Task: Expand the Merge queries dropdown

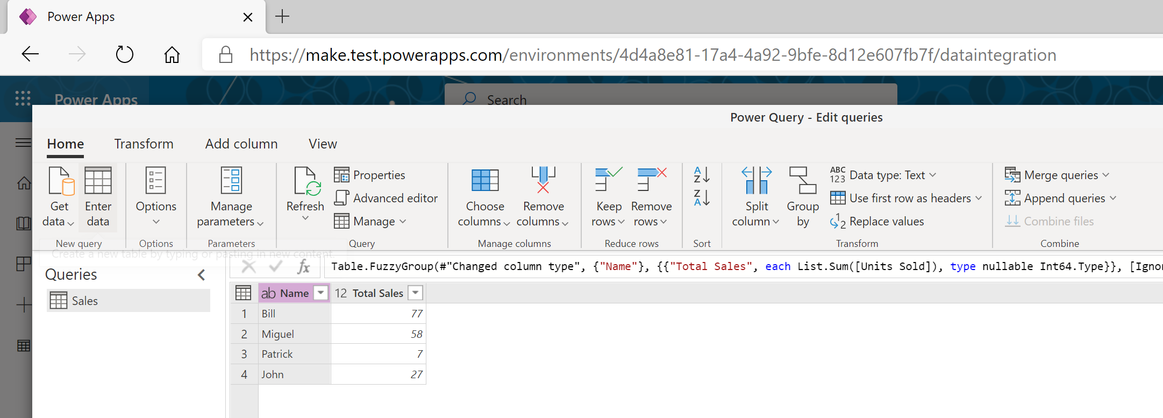Action: pos(1106,175)
